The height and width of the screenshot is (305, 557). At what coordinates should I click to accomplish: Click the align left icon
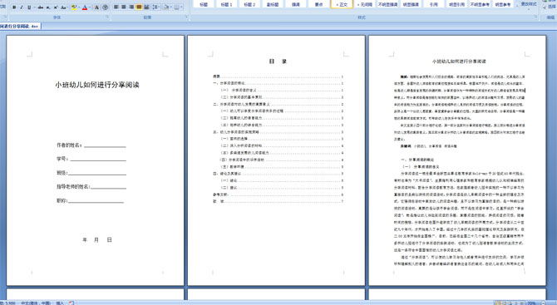116,7
